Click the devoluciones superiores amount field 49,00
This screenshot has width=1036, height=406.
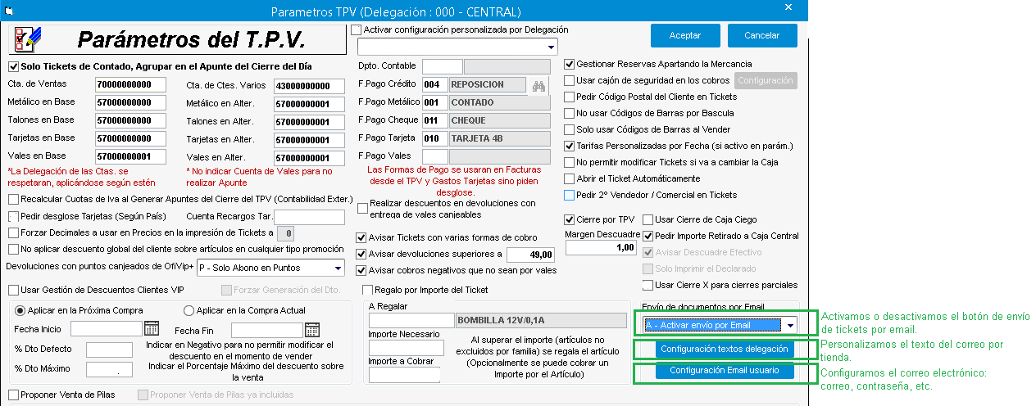[531, 255]
